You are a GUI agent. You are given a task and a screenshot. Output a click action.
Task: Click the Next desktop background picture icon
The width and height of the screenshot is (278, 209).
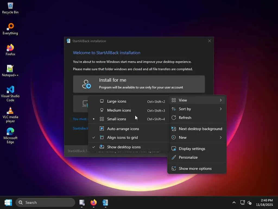(x=174, y=129)
